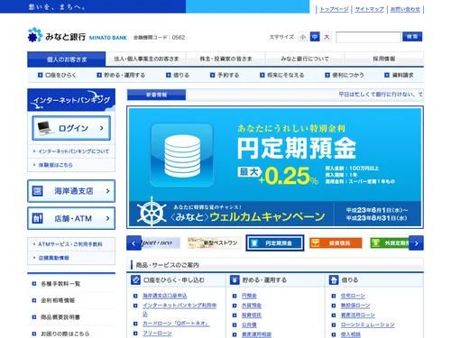Open 借りる submenu item
The height and width of the screenshot is (338, 451).
[178, 75]
